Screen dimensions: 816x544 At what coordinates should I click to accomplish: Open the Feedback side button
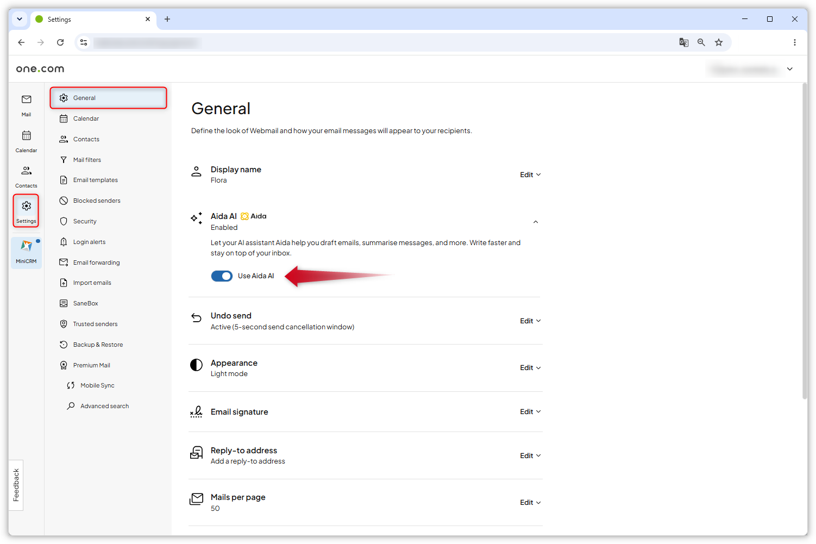point(16,485)
